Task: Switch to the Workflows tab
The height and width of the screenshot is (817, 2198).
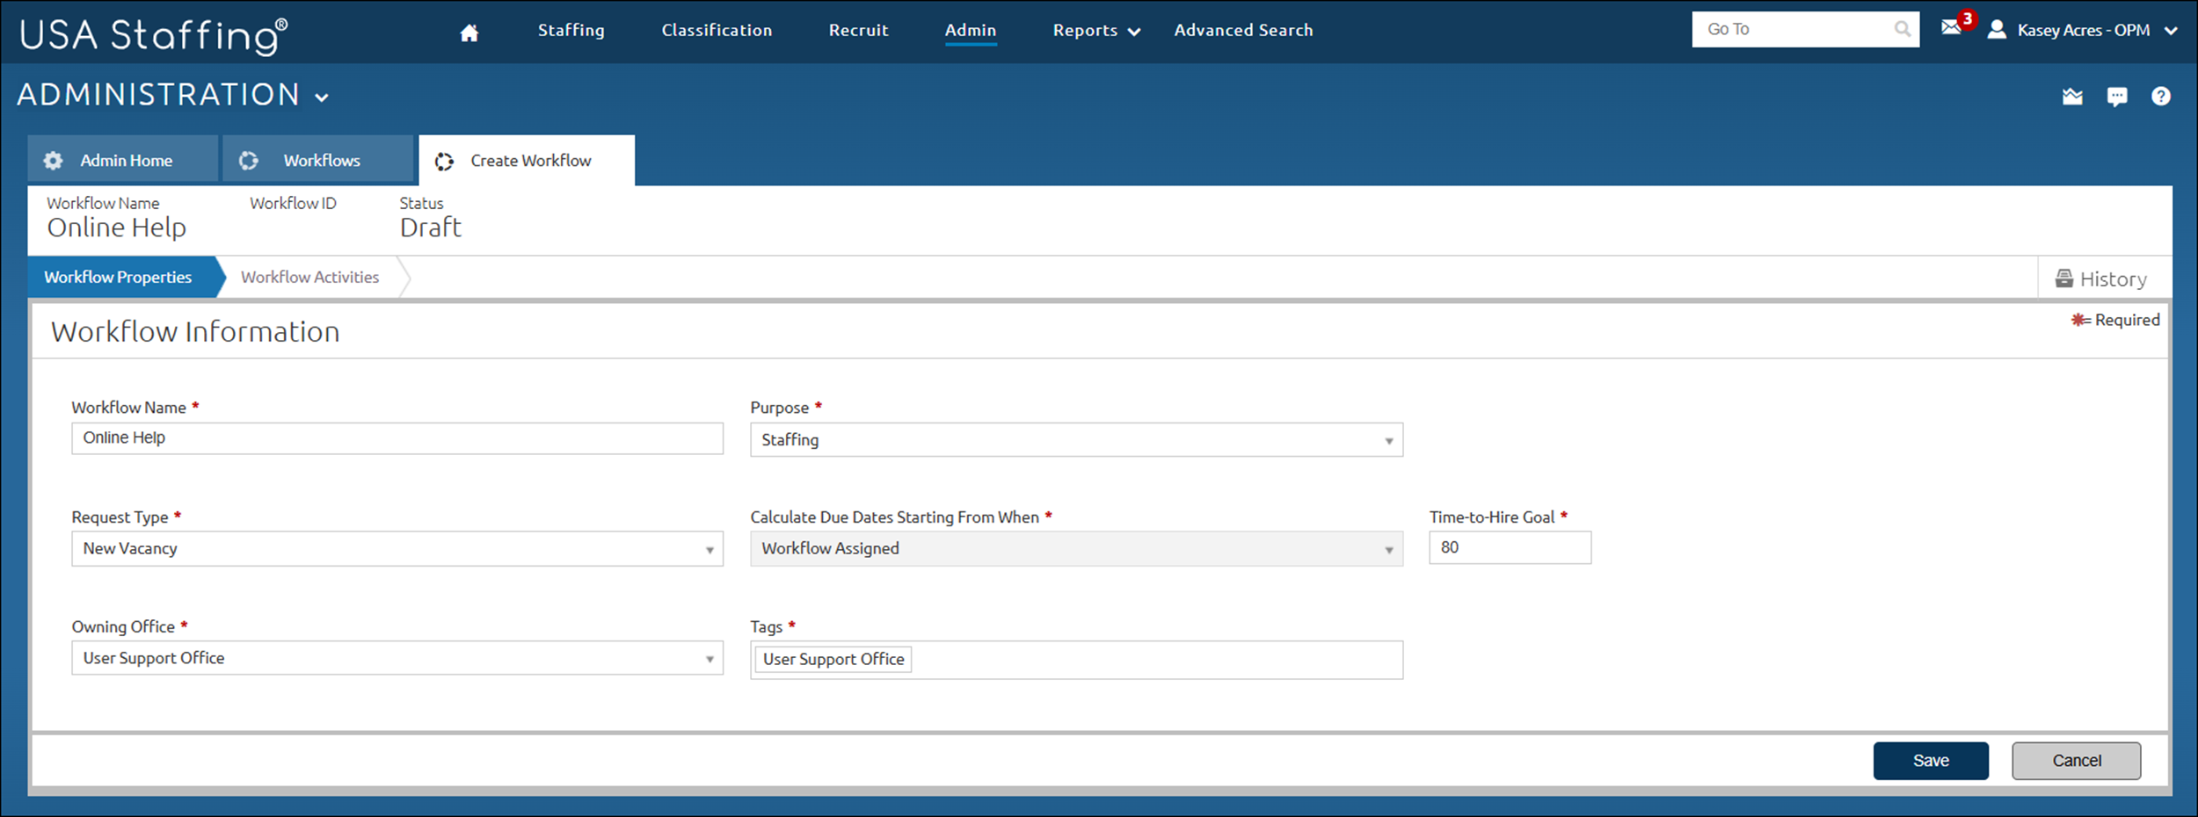Action: (318, 159)
